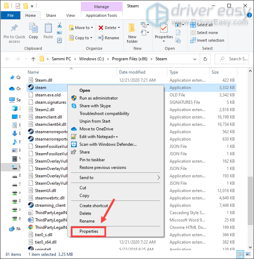Click the History icon in Open group
Screen dimensions: 254x259
point(178,41)
